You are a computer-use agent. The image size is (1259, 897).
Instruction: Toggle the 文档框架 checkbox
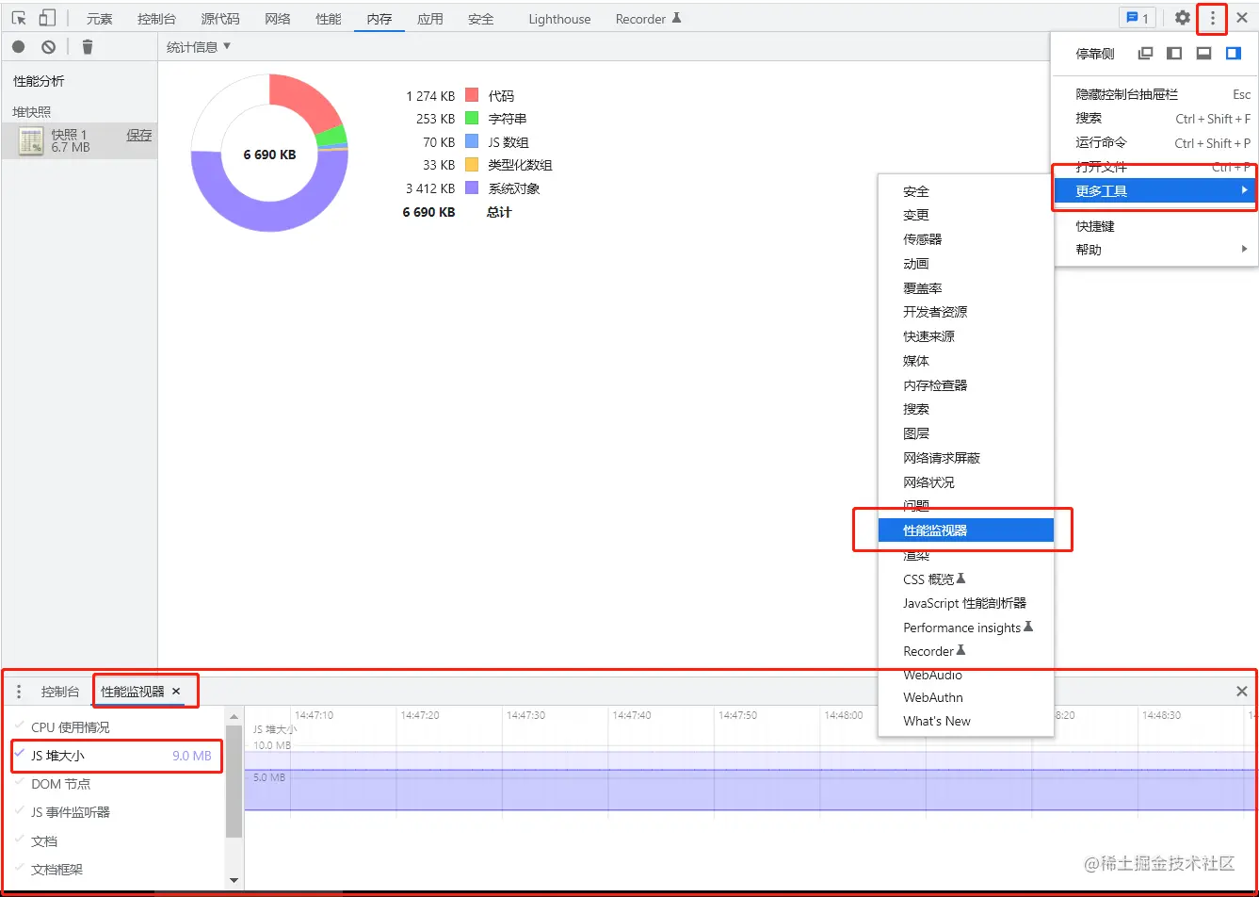[20, 869]
